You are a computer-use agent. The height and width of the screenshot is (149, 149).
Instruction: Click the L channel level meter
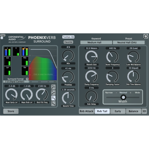7,51
